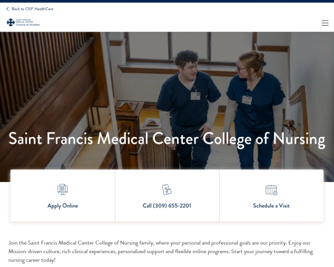Click the cross emblem in the college logo
The image size is (334, 267).
[x=11, y=22]
